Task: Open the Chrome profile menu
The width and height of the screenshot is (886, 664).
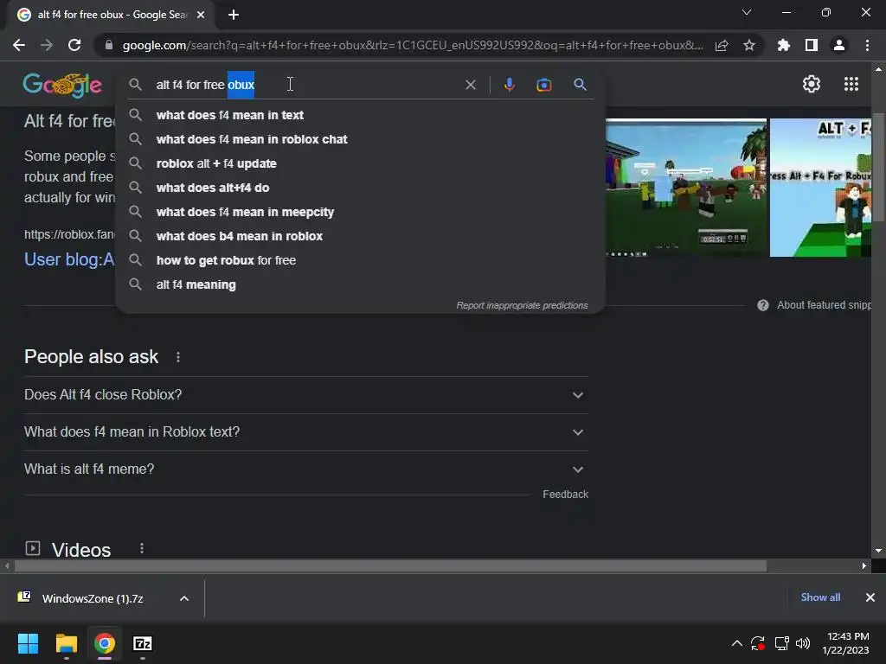Action: (839, 45)
